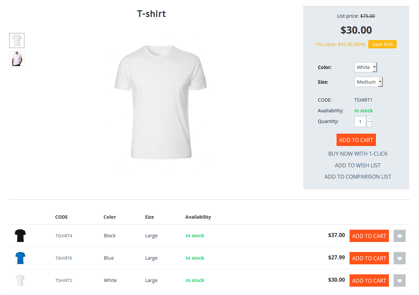Add TSHIRT2 white shirt to wish list
The width and height of the screenshot is (419, 295).
(400, 281)
